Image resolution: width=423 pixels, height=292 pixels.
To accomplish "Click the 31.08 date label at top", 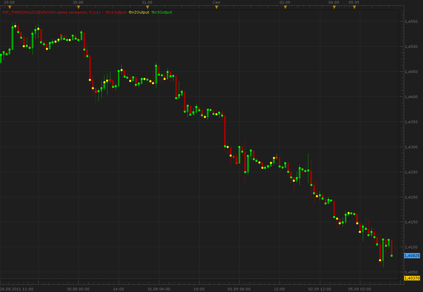I will 147,2.
